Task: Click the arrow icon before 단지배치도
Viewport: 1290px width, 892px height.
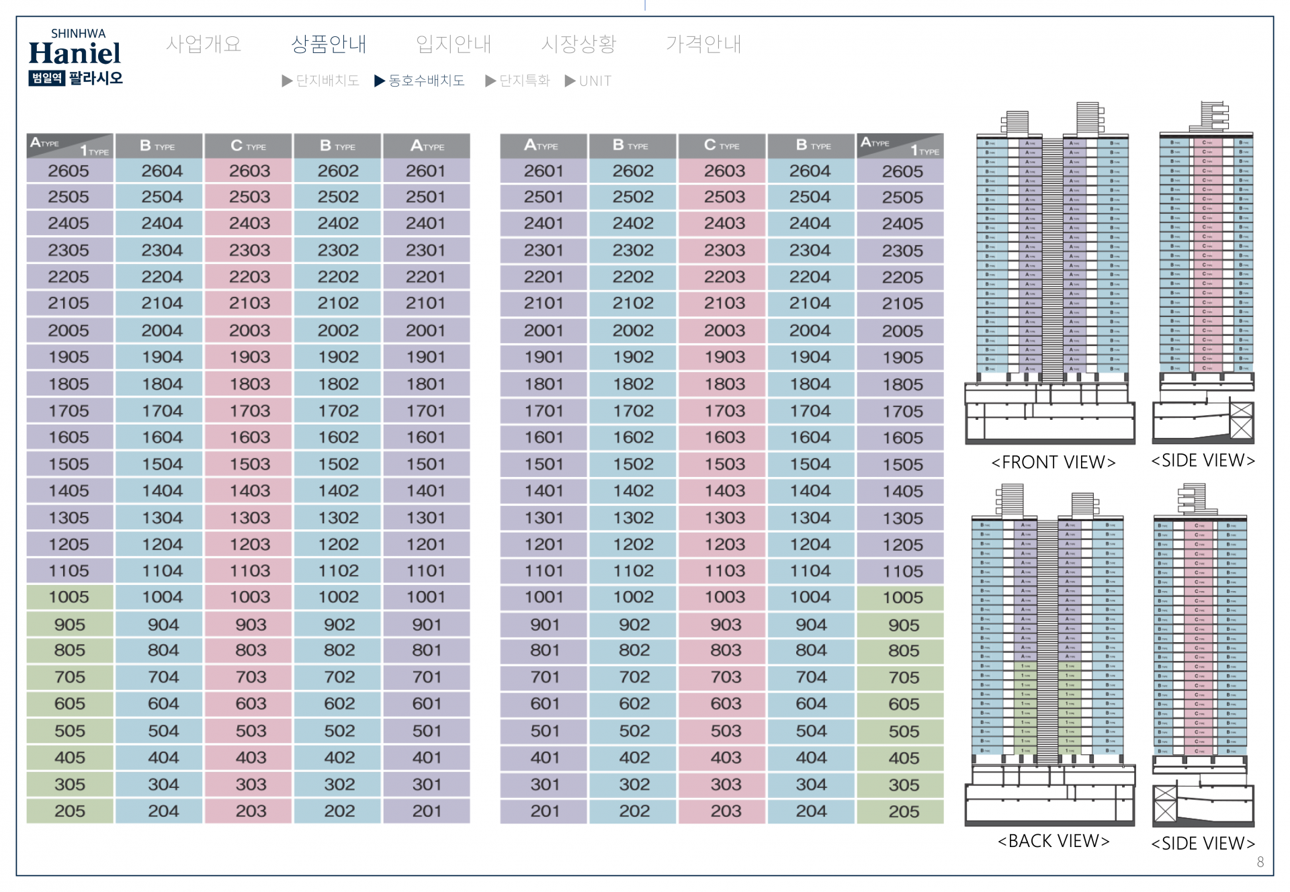Action: [x=287, y=81]
